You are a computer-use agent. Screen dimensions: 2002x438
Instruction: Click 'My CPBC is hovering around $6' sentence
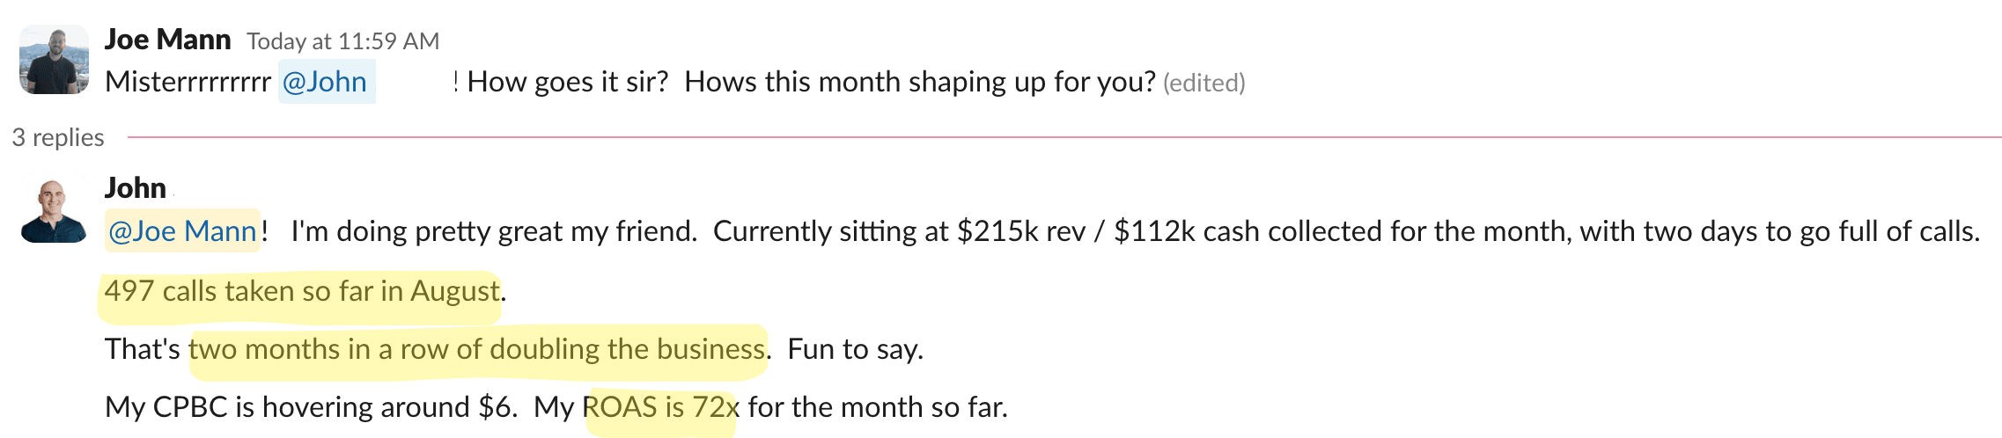click(310, 407)
